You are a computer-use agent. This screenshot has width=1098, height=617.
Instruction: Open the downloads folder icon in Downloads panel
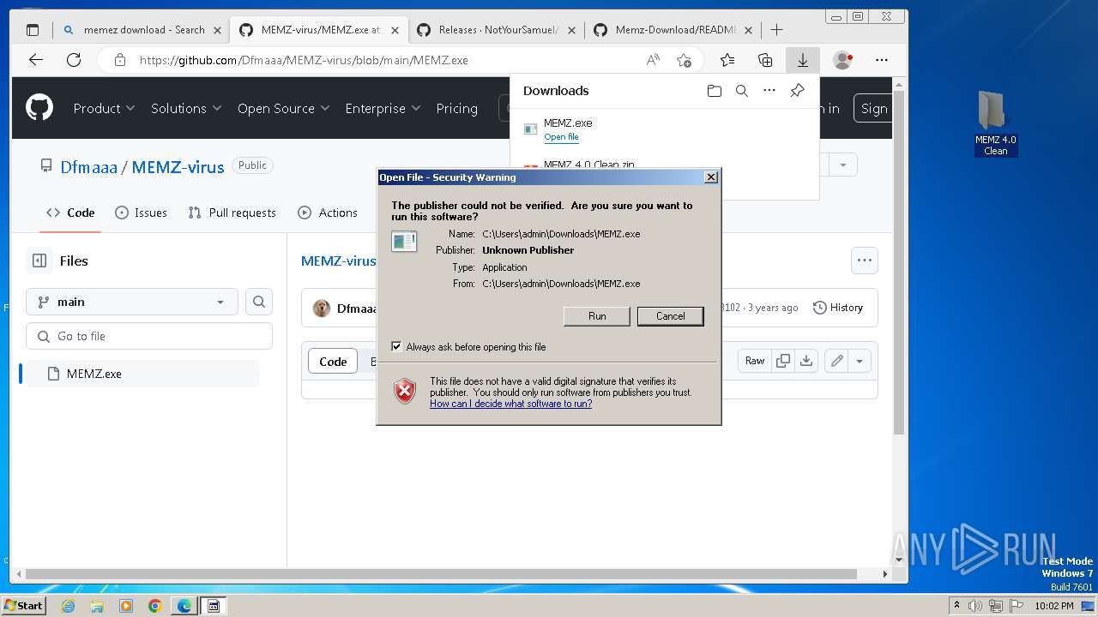point(714,91)
